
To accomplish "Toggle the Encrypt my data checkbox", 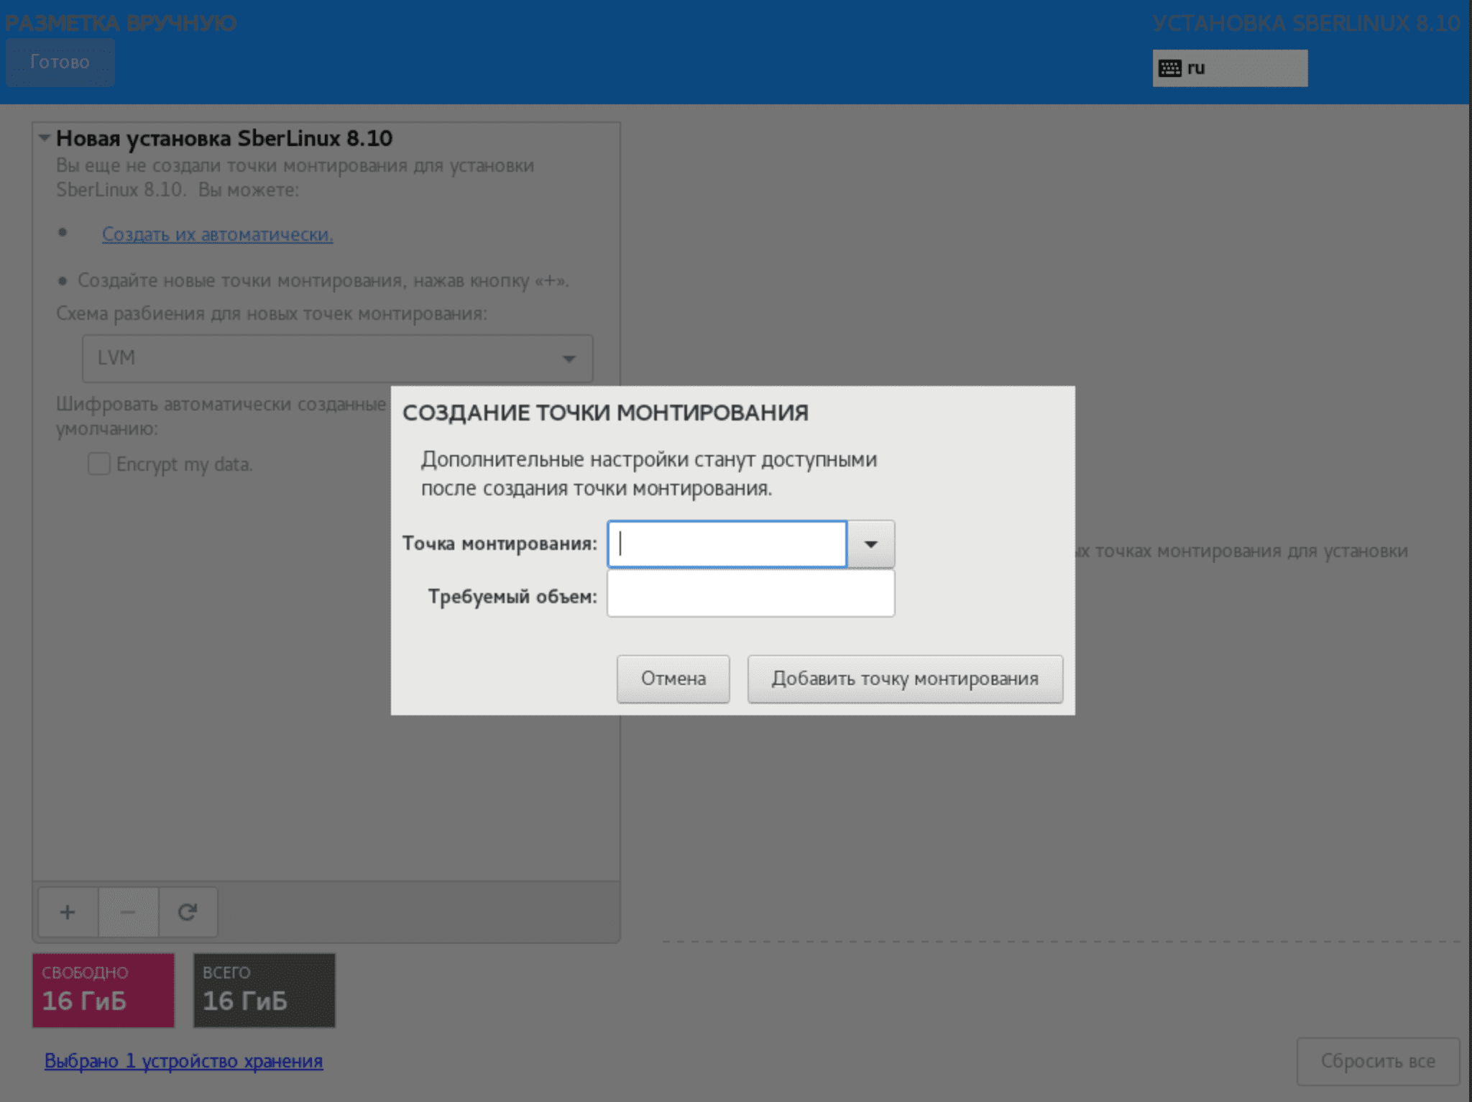I will coord(99,464).
